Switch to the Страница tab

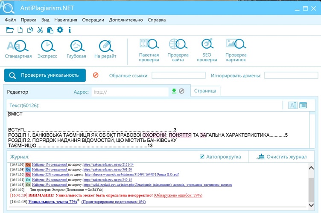[205, 91]
